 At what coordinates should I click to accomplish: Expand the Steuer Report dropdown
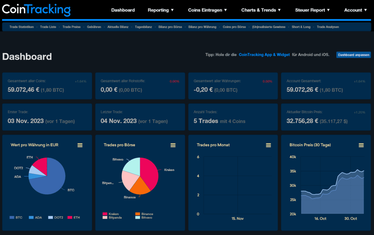click(312, 10)
